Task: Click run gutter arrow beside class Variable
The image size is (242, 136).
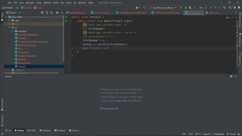Action: tap(66, 17)
